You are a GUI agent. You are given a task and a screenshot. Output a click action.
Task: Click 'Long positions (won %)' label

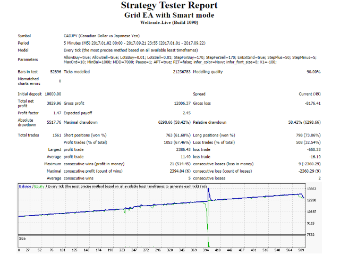tap(214, 135)
